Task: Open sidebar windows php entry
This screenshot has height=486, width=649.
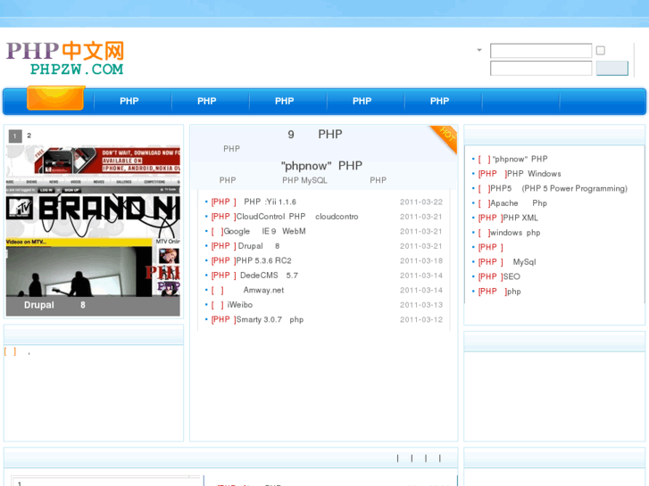Action: pyautogui.click(x=515, y=233)
